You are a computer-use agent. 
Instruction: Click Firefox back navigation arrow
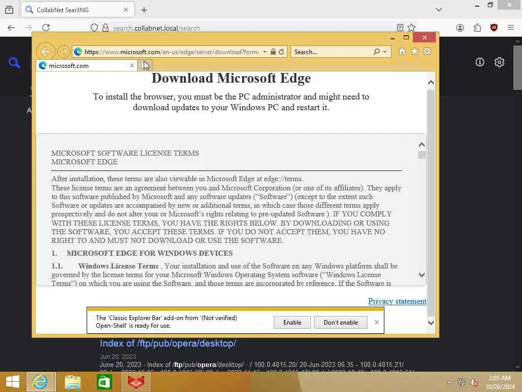(11, 28)
